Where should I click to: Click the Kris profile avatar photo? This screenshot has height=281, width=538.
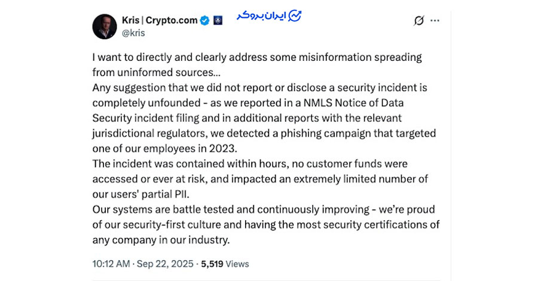tap(105, 26)
